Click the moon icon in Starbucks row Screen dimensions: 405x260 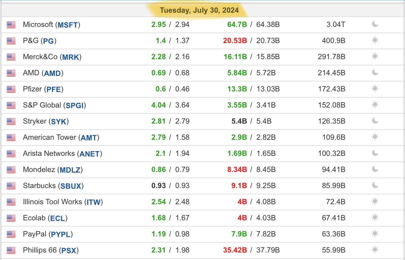[375, 185]
